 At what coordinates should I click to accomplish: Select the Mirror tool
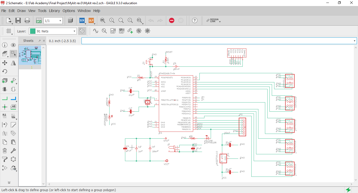coord(13,63)
